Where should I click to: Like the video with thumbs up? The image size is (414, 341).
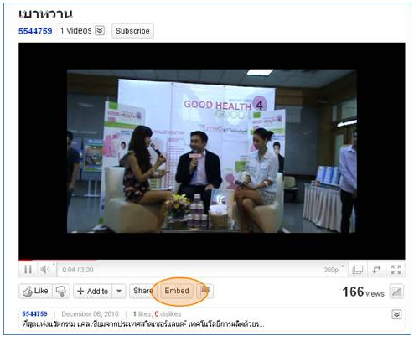(x=36, y=291)
